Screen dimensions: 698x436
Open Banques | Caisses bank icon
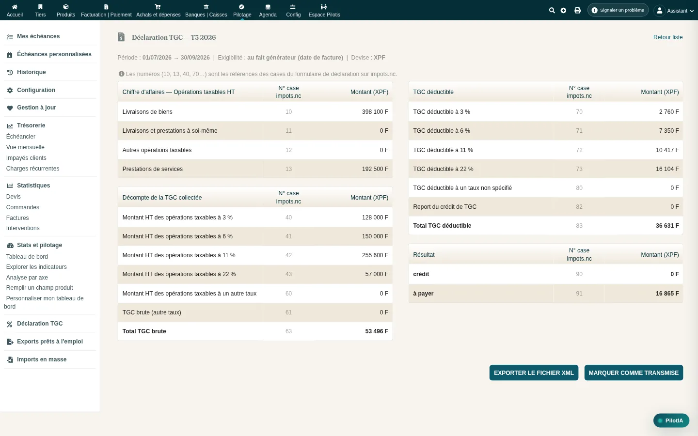(x=206, y=7)
